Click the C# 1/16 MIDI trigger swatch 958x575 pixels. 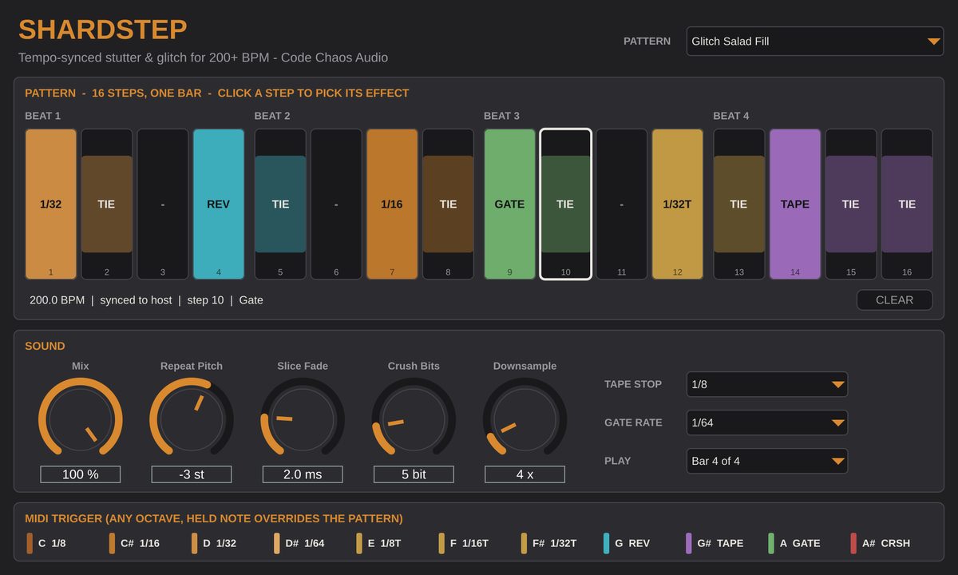coord(112,543)
